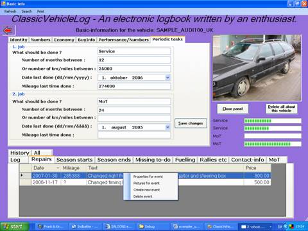The height and width of the screenshot is (231, 308).
Task: Click job 1 months field showing 12
Action: [134, 60]
